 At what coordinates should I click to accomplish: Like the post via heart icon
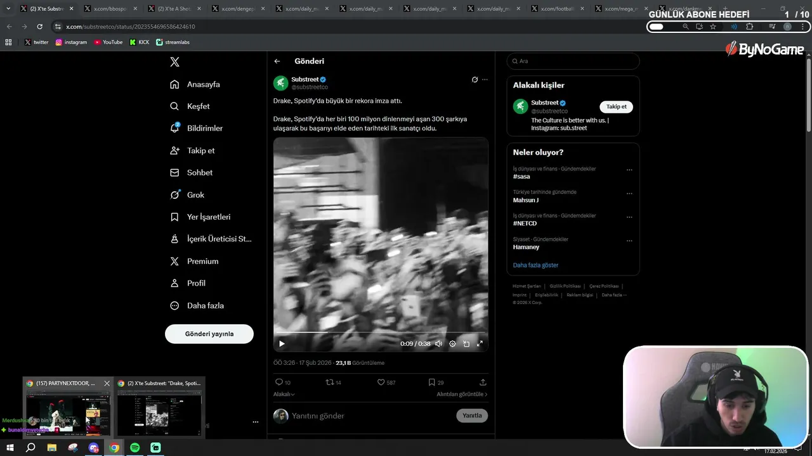pos(381,383)
